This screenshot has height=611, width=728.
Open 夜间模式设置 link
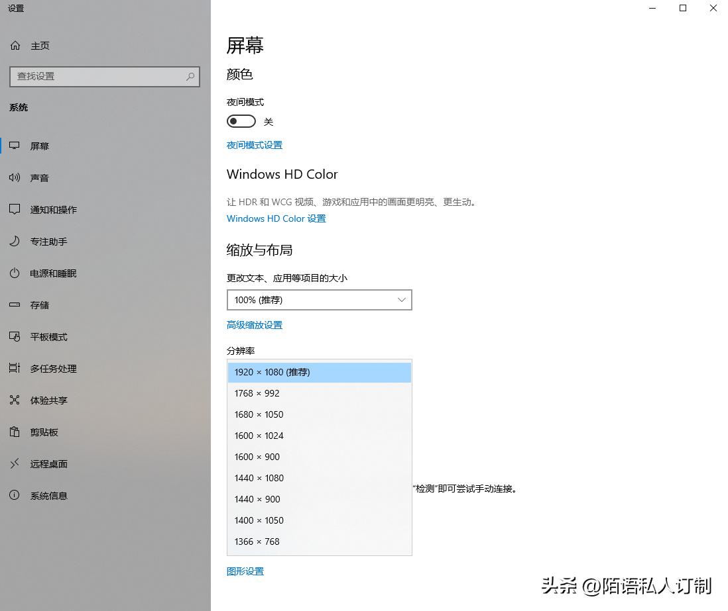[x=254, y=144]
